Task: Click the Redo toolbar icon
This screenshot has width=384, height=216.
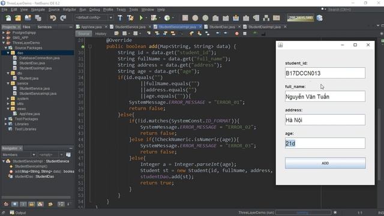Action: pos(63,18)
